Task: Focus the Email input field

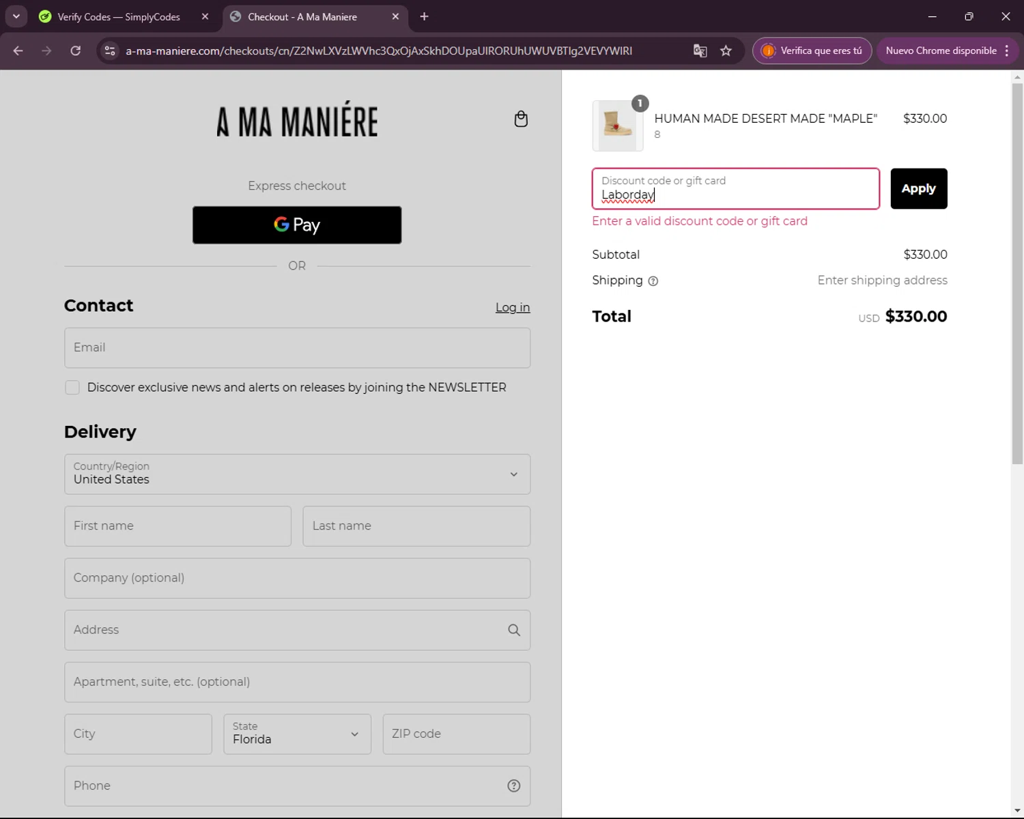Action: [297, 348]
